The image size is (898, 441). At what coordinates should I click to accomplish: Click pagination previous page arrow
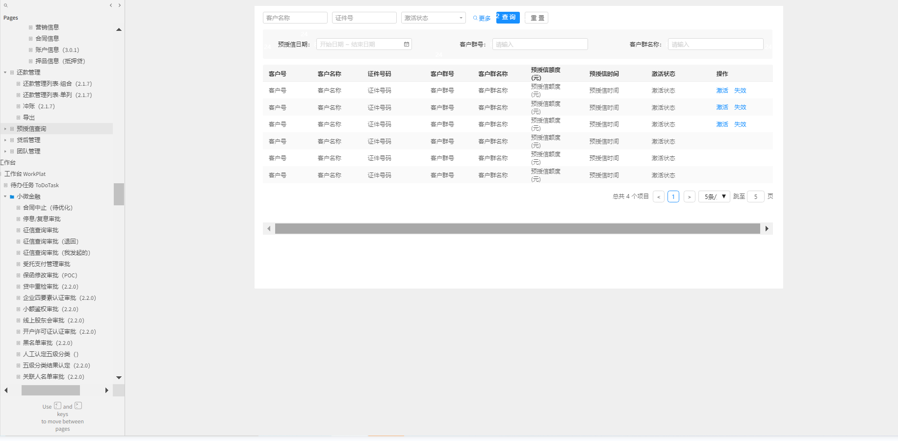point(659,196)
